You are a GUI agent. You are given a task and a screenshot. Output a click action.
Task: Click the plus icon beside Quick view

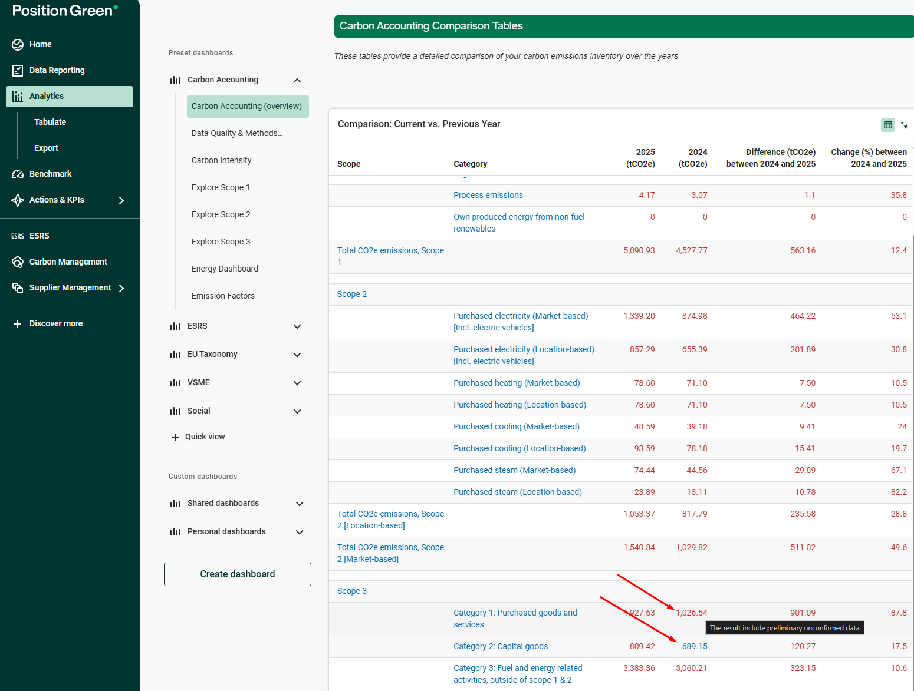(x=176, y=437)
